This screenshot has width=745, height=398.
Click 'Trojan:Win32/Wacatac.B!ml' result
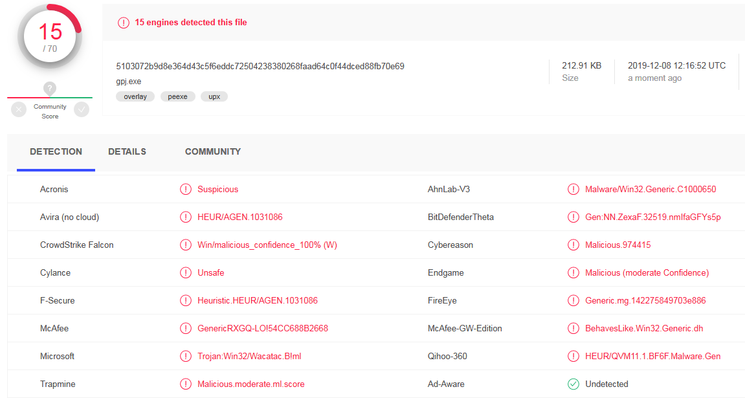249,356
